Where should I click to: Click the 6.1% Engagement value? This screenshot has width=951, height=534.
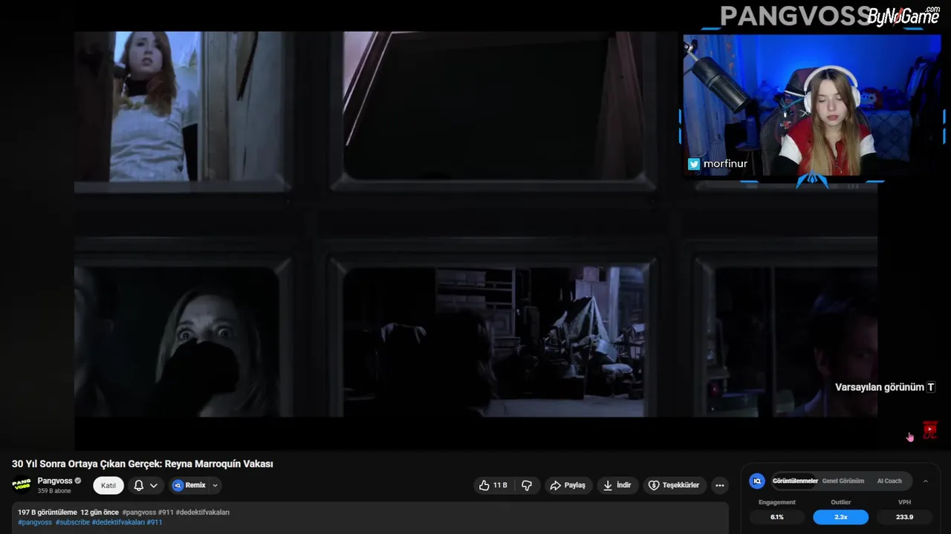pyautogui.click(x=777, y=517)
